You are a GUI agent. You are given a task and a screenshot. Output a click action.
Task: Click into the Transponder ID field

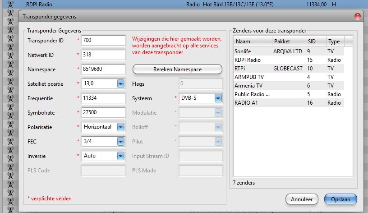[103, 41]
